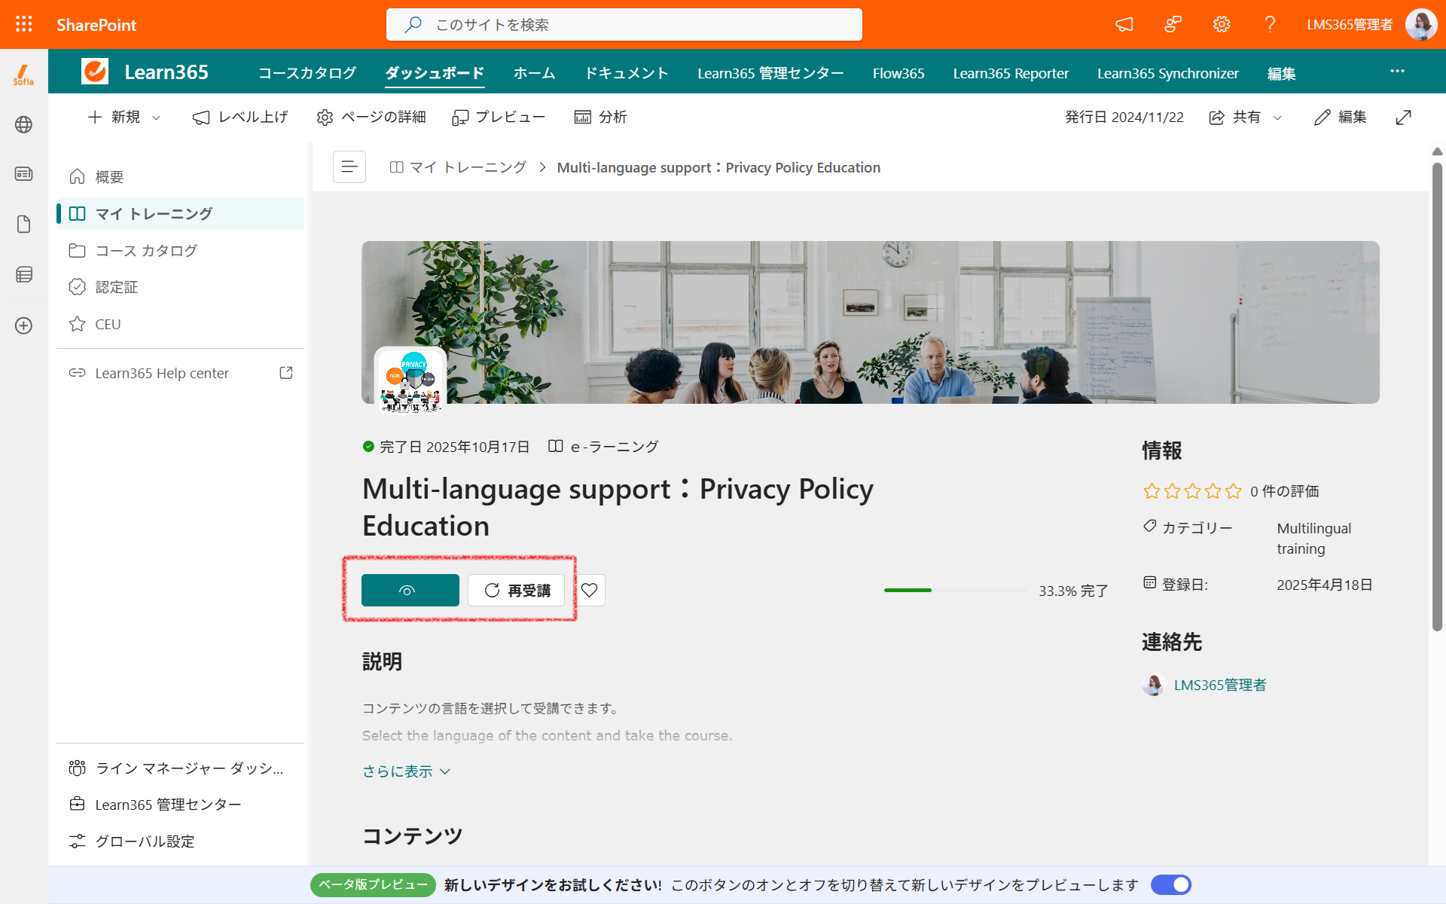Open CEU in the sidebar
Image resolution: width=1446 pixels, height=904 pixels.
tap(180, 324)
